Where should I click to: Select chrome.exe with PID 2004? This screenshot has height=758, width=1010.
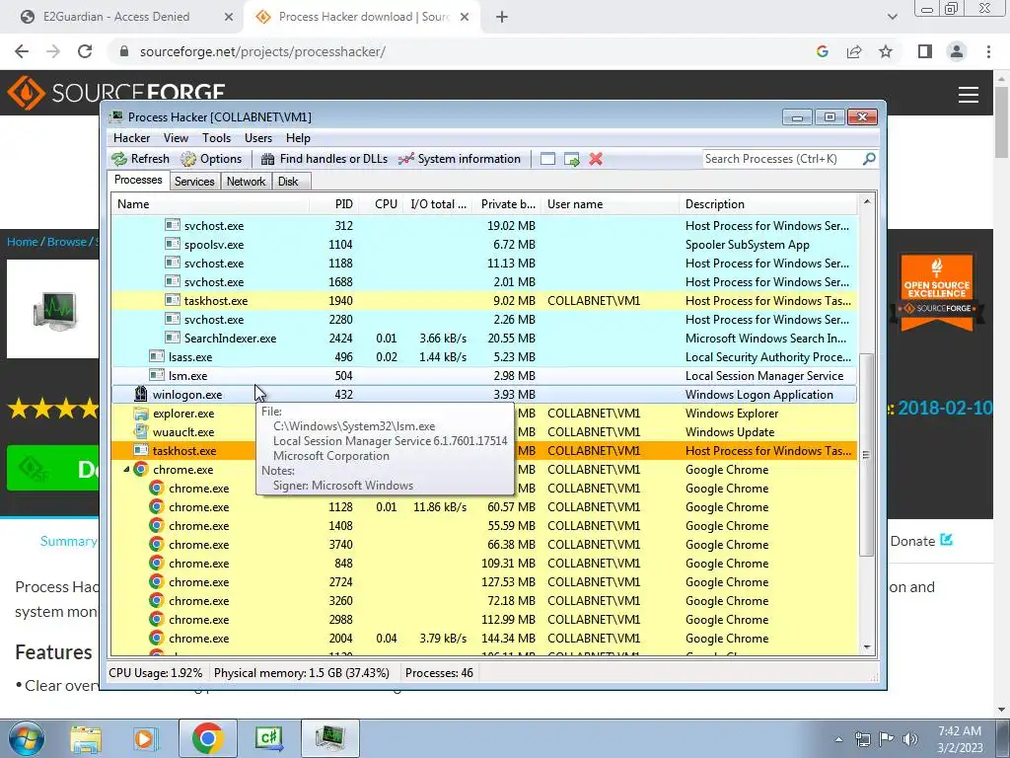click(484, 638)
